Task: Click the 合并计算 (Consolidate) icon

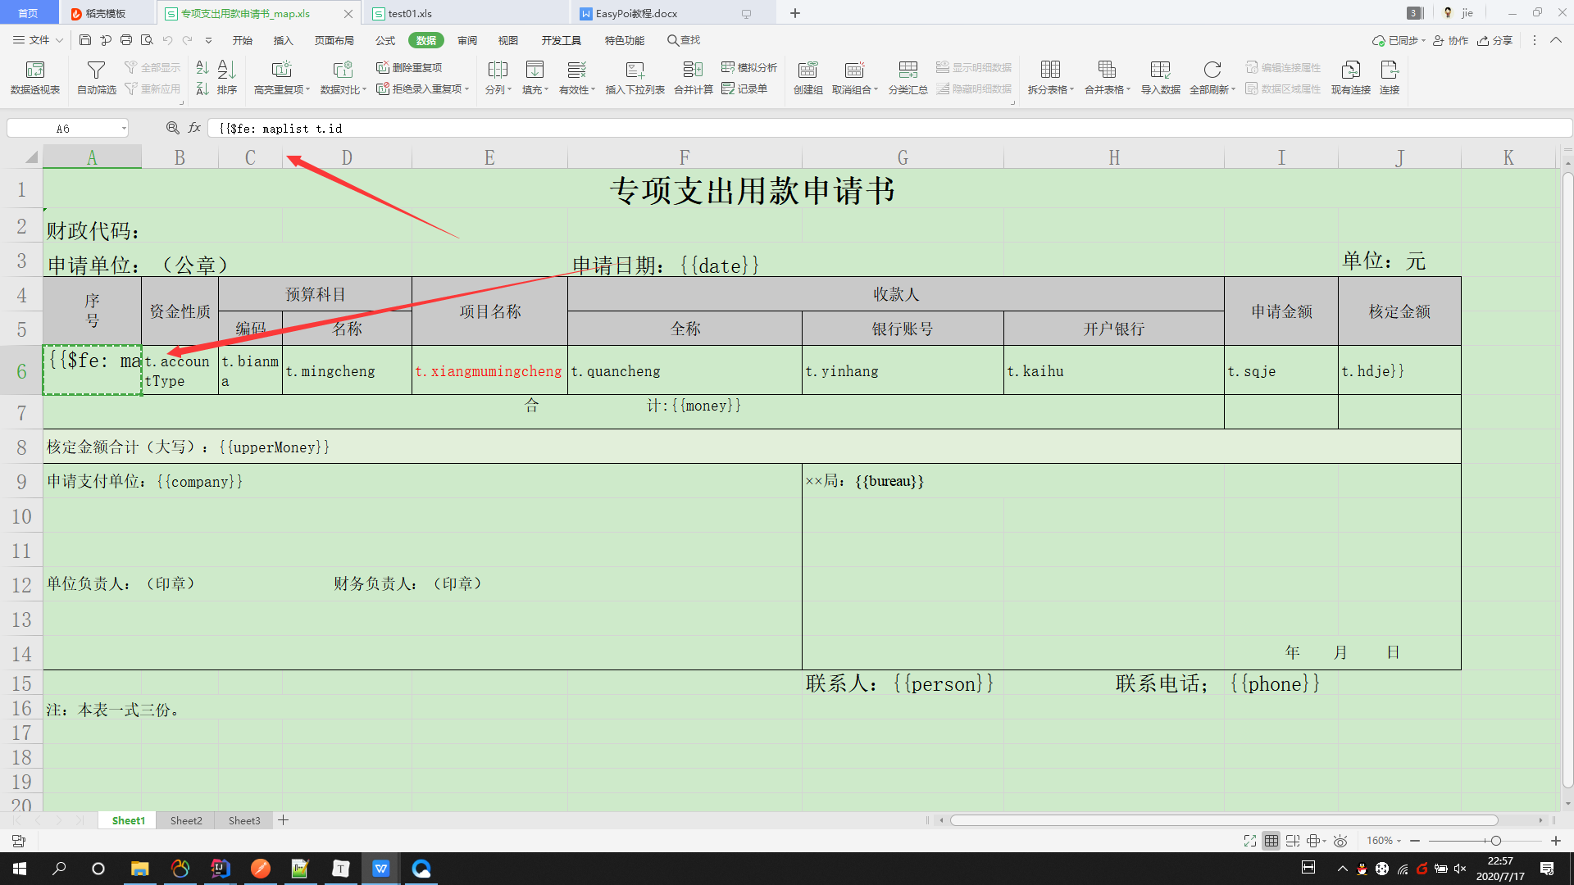Action: [x=693, y=78]
